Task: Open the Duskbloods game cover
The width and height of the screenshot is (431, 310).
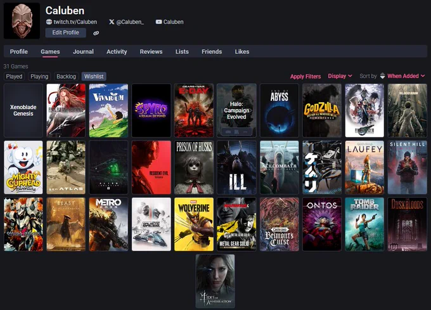Action: click(407, 224)
